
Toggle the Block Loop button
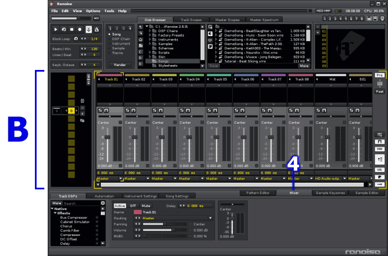point(76,39)
